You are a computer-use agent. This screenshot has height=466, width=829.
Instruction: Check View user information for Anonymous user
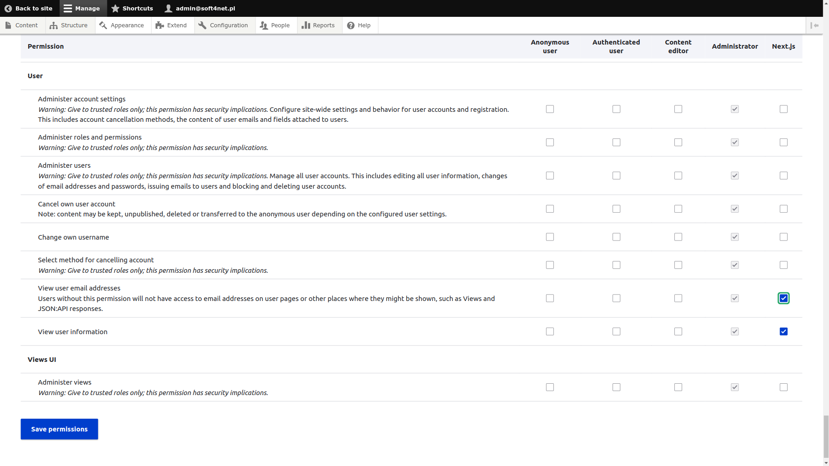[550, 331]
